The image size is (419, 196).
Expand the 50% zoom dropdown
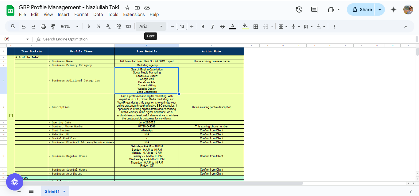click(x=69, y=27)
